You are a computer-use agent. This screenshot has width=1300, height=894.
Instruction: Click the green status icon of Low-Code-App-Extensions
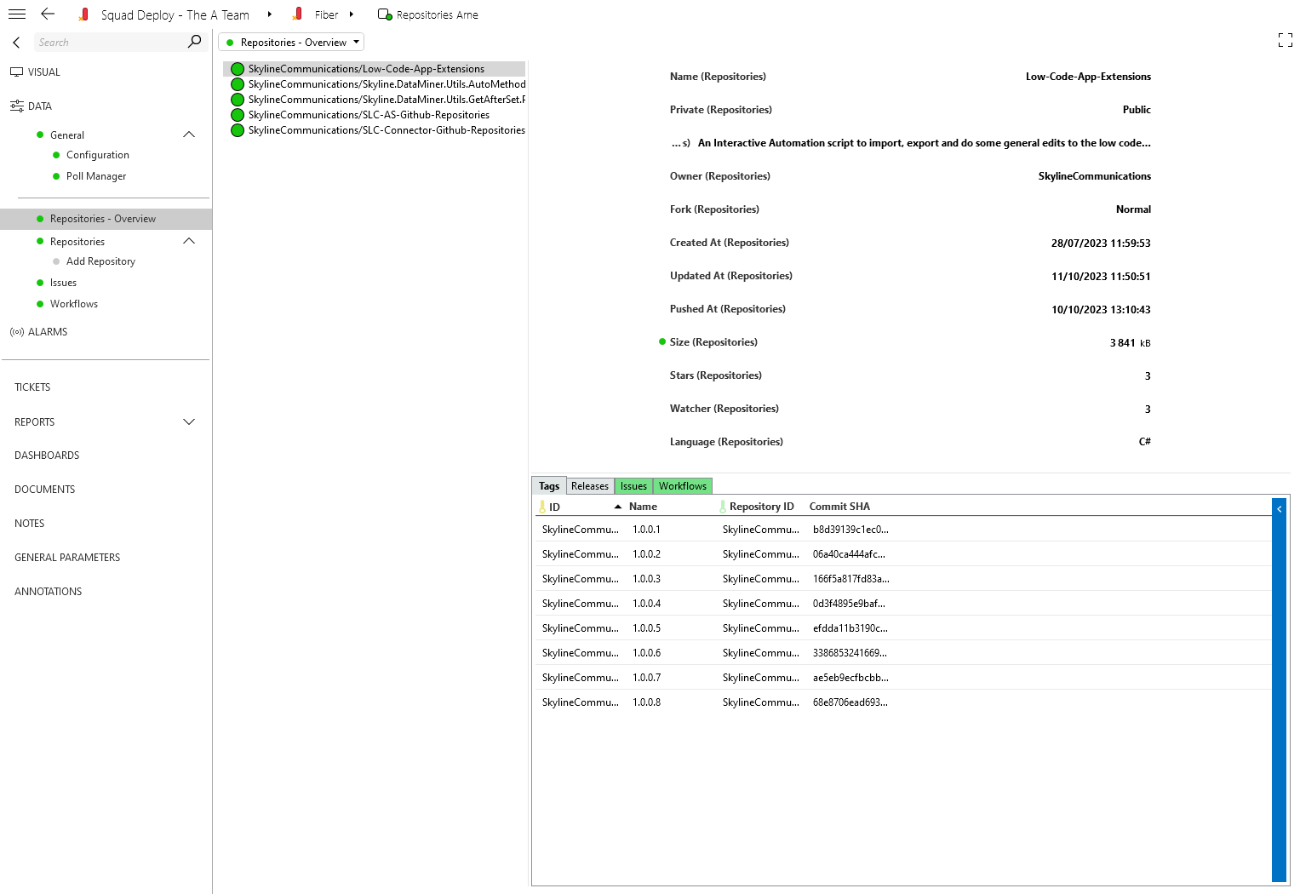click(x=238, y=69)
